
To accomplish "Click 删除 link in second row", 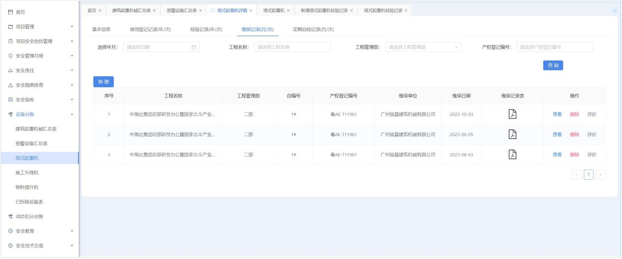I will tap(574, 134).
